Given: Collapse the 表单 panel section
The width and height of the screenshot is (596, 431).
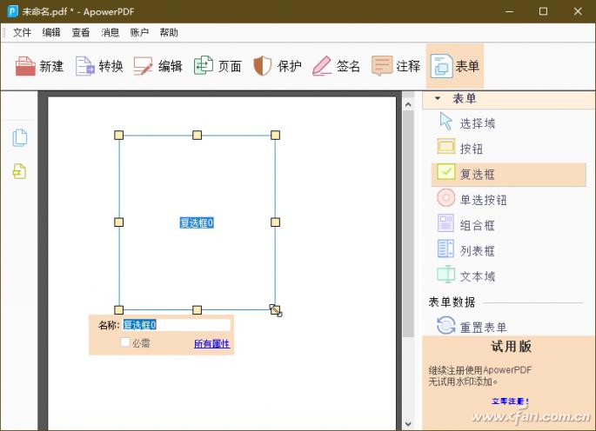Looking at the screenshot, I should 438,98.
